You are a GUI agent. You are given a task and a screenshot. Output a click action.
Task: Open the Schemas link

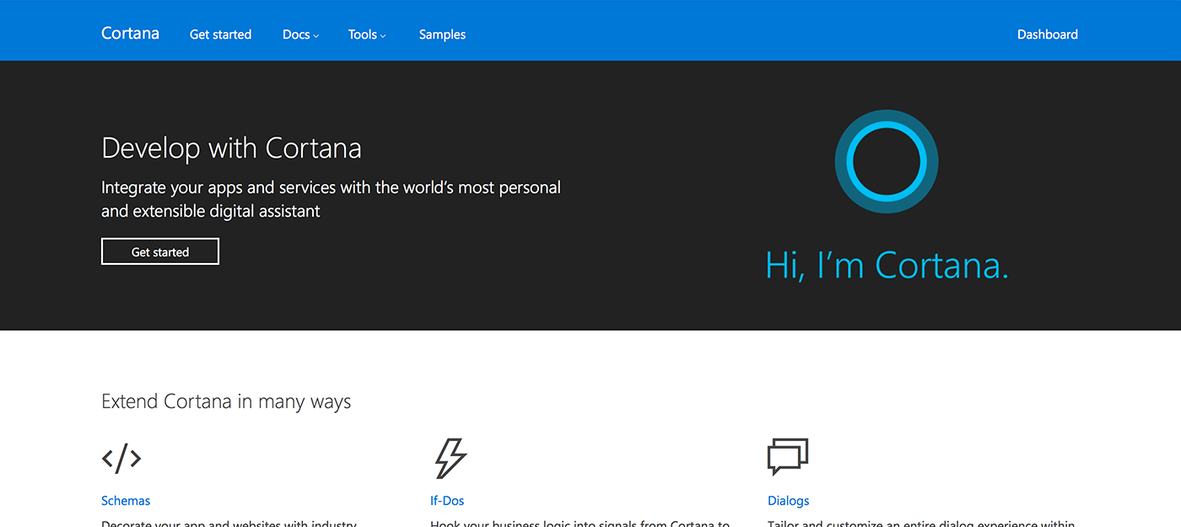coord(126,501)
